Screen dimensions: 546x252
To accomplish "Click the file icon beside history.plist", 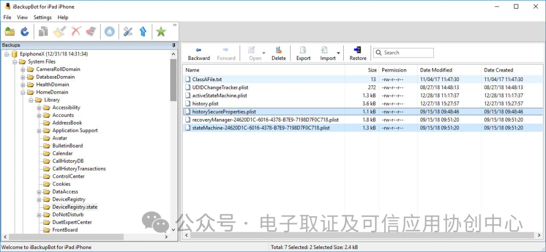I will 188,103.
